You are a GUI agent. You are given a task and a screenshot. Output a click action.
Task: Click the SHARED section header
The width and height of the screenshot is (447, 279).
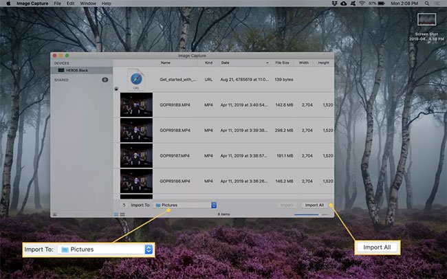pos(61,80)
